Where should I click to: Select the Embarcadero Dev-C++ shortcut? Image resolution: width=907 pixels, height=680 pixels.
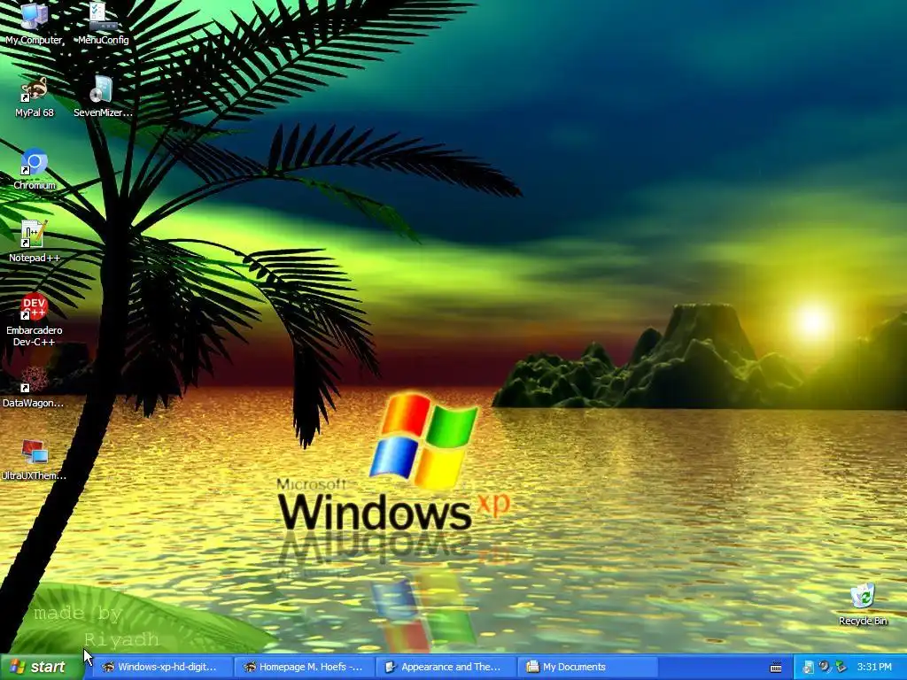[x=35, y=320]
